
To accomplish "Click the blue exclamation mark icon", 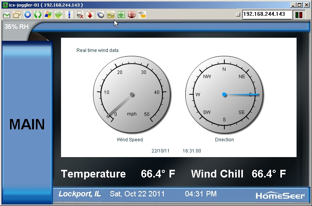I will [69, 15].
